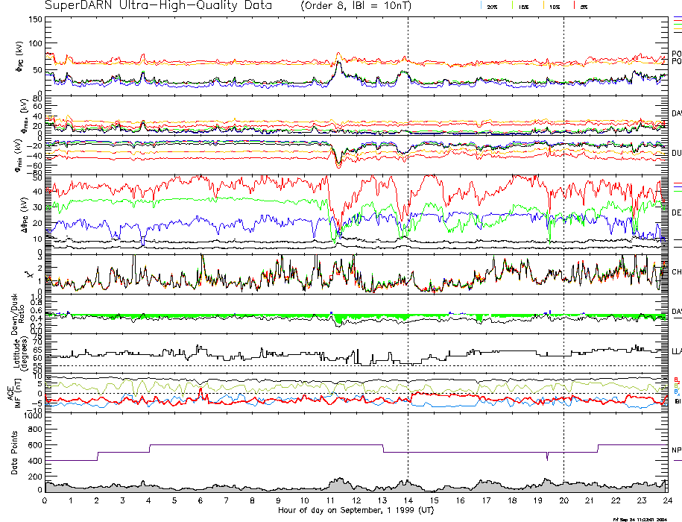Click the ACE IMF (nT) axis label

14,393
